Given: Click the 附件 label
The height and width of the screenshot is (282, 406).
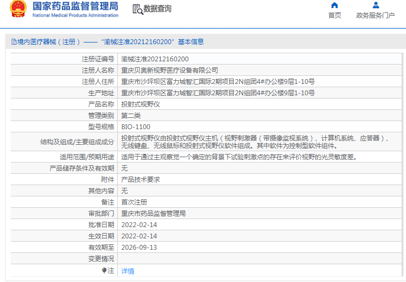Looking at the screenshot, I should point(108,179).
